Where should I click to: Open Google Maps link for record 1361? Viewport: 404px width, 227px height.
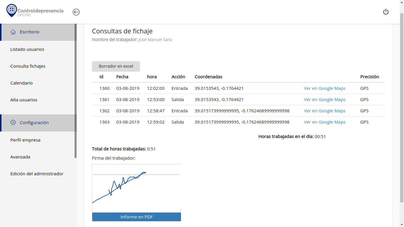click(x=324, y=100)
